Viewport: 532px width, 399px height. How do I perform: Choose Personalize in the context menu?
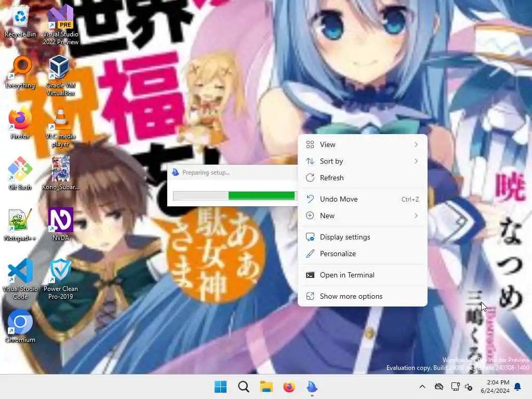pos(362,254)
